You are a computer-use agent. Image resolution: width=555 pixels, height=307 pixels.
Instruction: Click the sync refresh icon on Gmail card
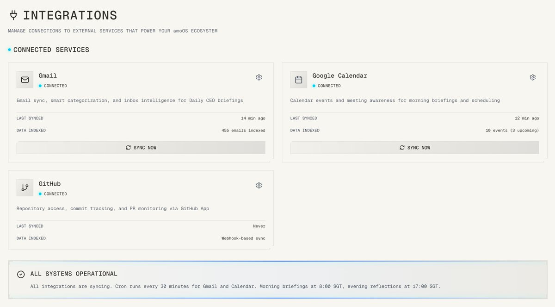point(128,147)
